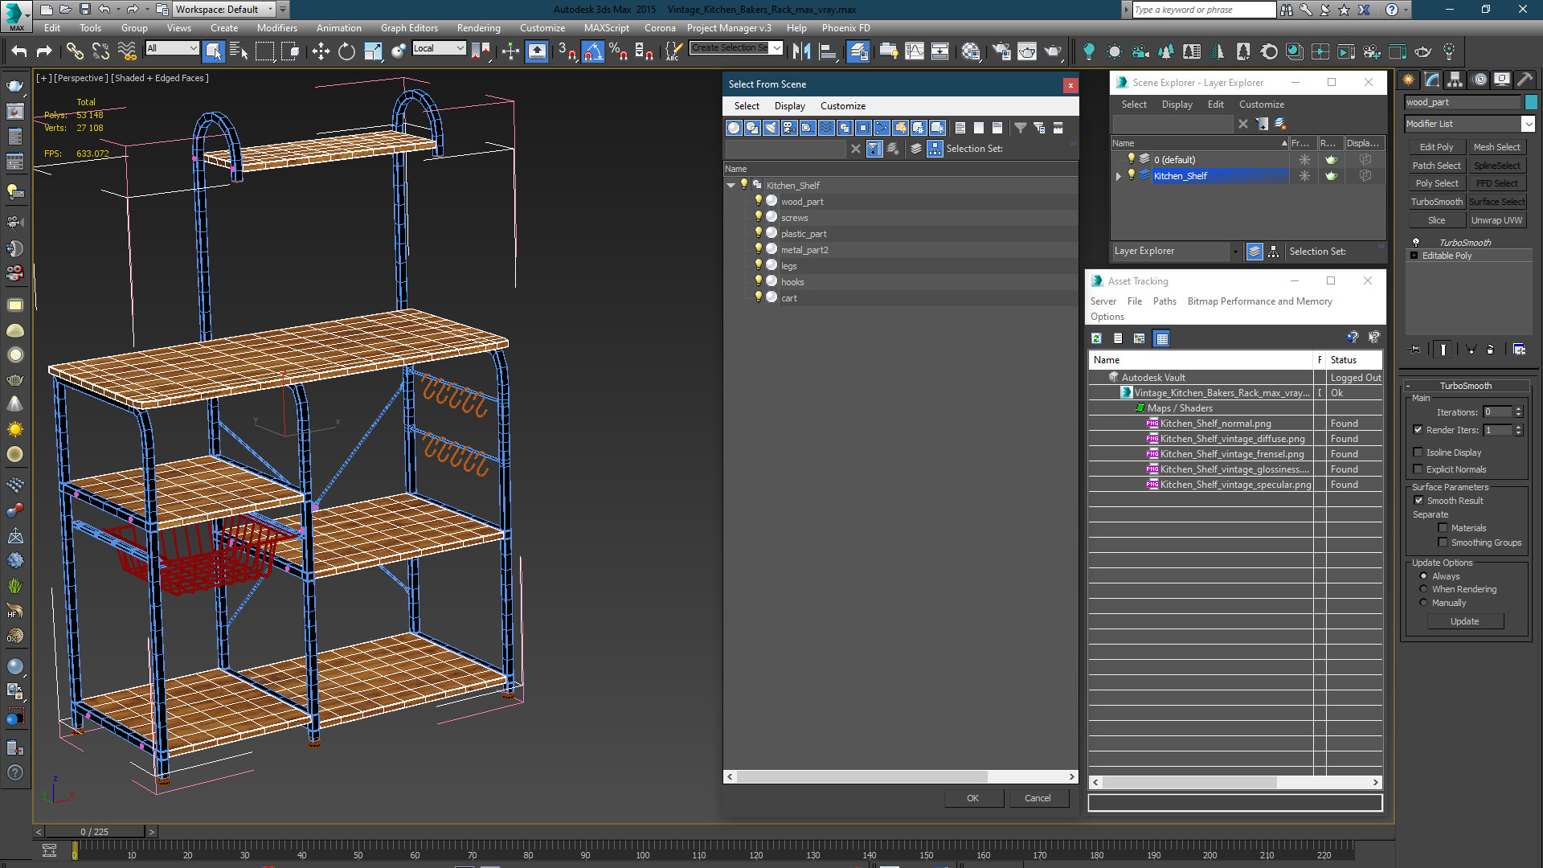
Task: Select the Always update option
Action: [1423, 576]
